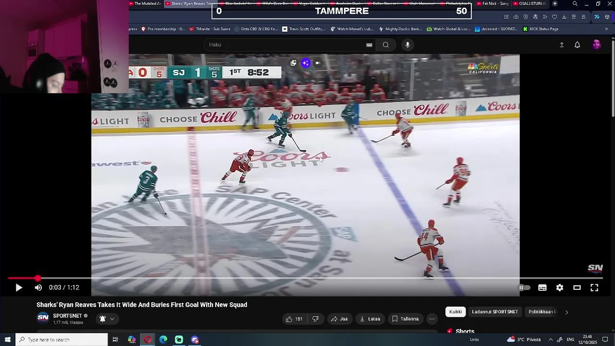
Task: Switch to Fat Nick - Song browser tab
Action: tap(492, 3)
